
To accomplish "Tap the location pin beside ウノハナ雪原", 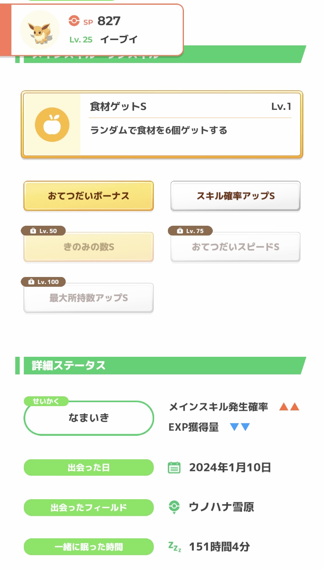I will (174, 507).
